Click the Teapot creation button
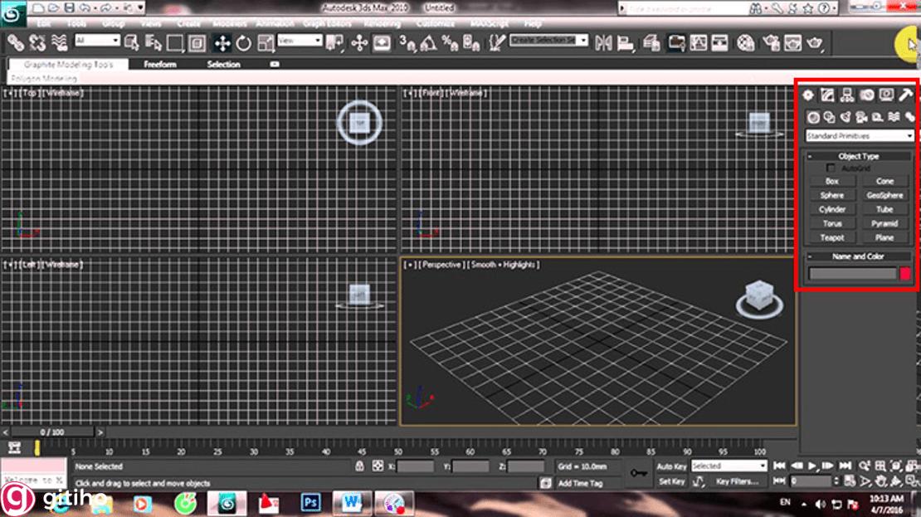The height and width of the screenshot is (517, 921). point(831,237)
